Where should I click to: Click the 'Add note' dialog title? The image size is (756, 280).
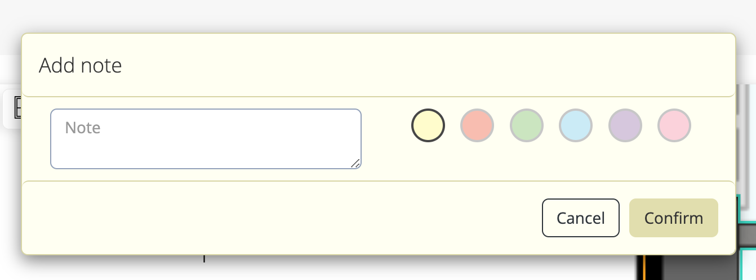(x=81, y=66)
